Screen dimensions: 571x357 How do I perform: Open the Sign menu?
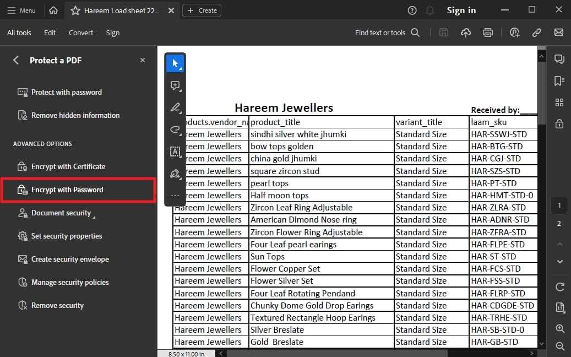pos(112,33)
